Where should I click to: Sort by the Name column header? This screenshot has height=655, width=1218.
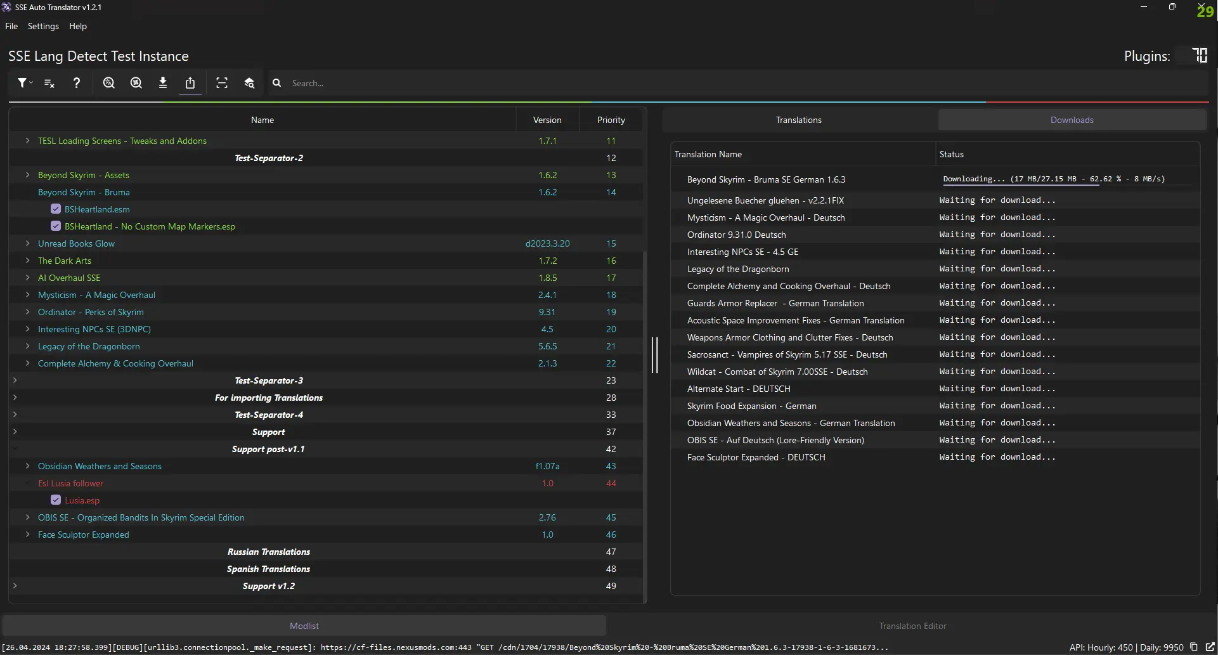[x=262, y=120]
